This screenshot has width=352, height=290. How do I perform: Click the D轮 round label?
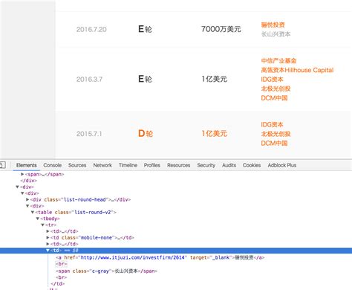(146, 134)
